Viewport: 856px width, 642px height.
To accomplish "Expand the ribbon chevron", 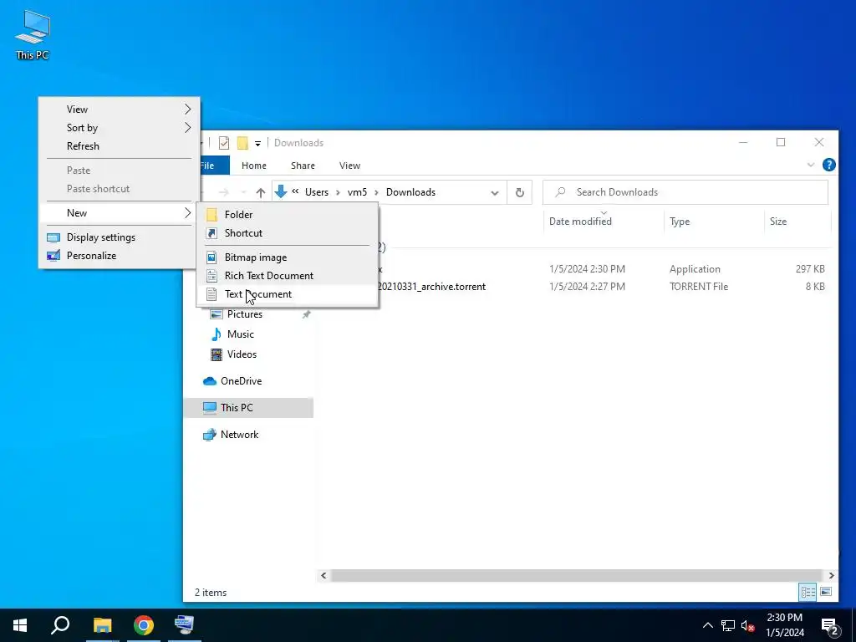I will (x=810, y=165).
